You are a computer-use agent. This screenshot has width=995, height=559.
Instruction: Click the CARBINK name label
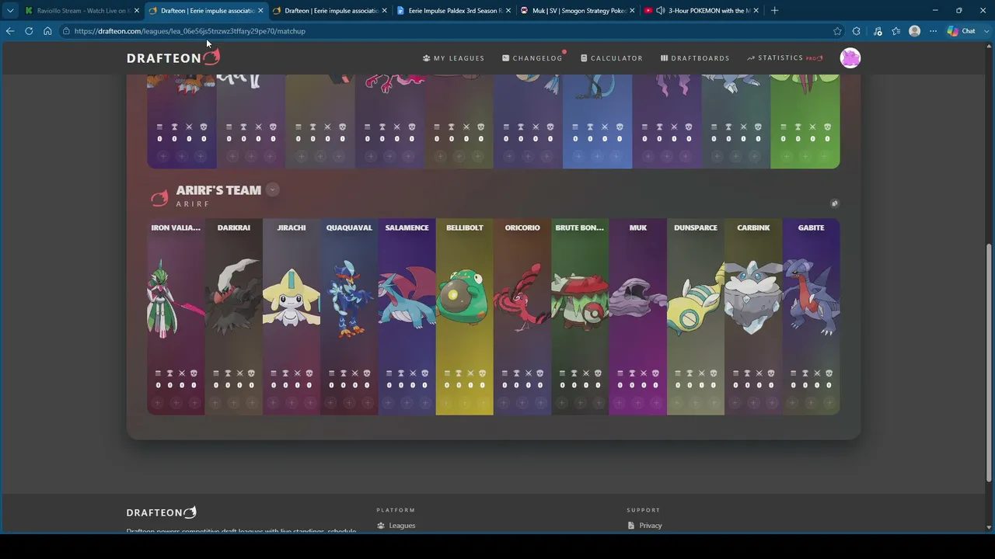point(753,227)
